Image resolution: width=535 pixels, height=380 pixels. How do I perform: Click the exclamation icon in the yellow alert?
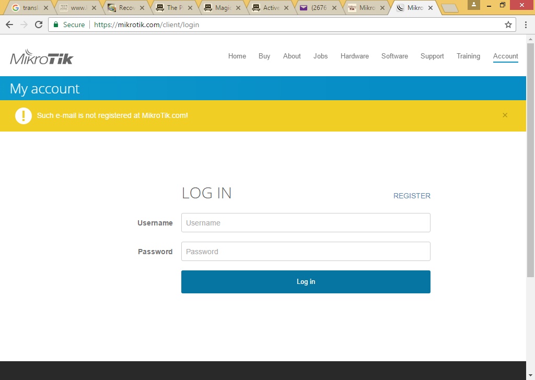pos(23,115)
